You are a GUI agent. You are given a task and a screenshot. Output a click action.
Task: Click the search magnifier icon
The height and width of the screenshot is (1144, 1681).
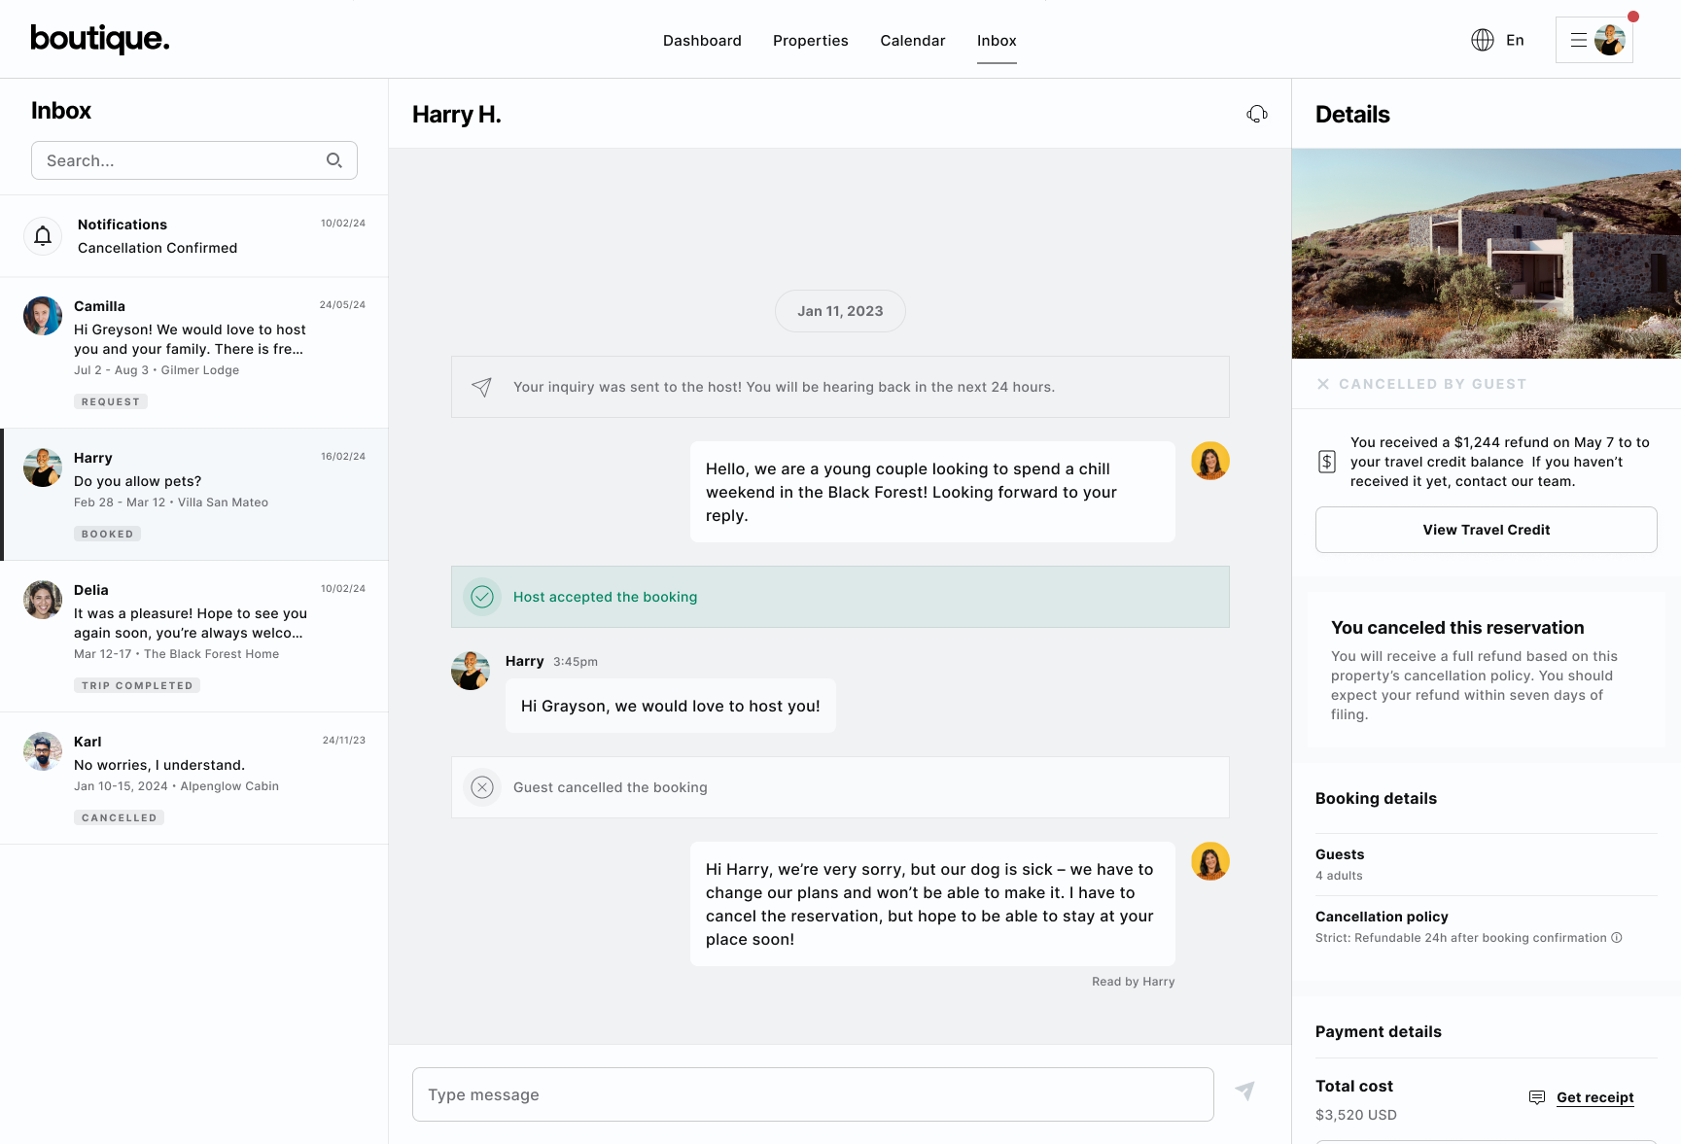(334, 160)
